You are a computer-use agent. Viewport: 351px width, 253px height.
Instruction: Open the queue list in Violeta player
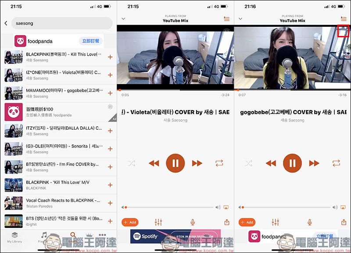(227, 19)
